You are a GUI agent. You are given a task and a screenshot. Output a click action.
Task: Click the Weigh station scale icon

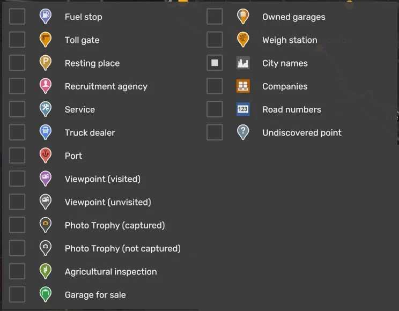tap(243, 39)
